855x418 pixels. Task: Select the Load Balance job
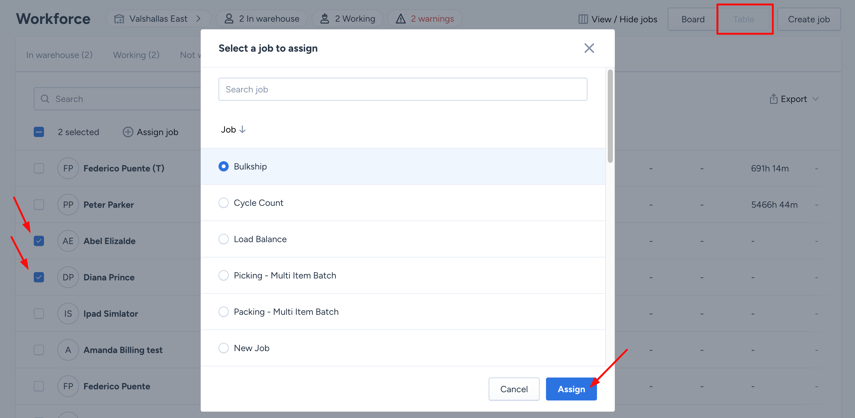click(223, 239)
